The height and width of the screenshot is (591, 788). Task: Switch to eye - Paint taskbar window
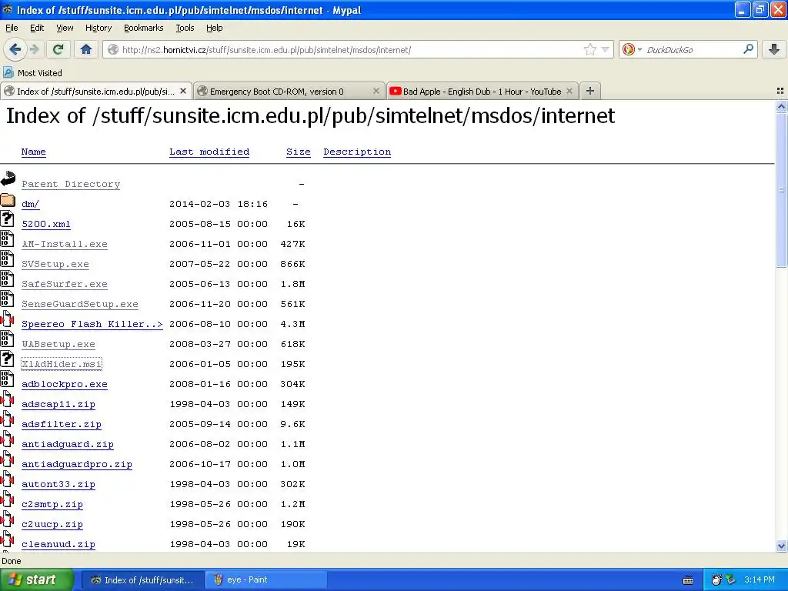[x=265, y=579]
